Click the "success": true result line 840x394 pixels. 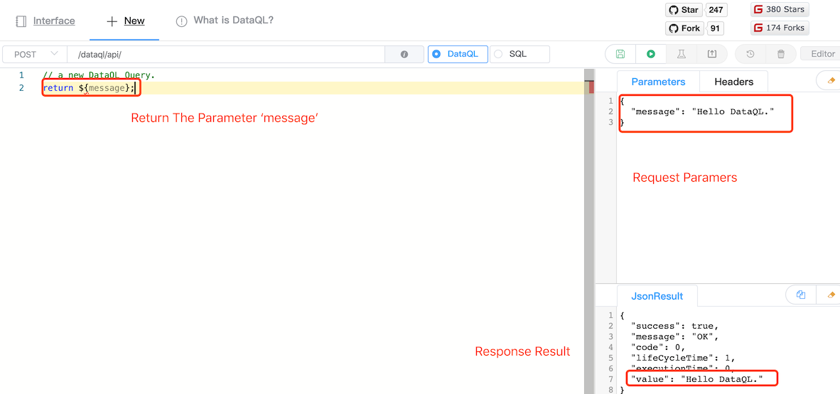point(675,325)
